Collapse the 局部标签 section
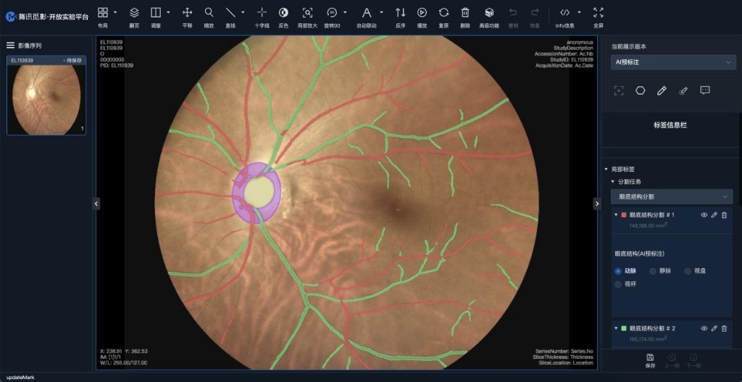The width and height of the screenshot is (742, 382). 606,169
